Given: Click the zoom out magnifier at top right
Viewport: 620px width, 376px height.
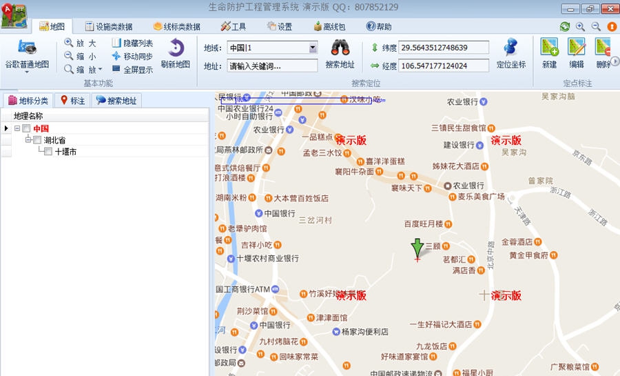Looking at the screenshot, I should [596, 26].
